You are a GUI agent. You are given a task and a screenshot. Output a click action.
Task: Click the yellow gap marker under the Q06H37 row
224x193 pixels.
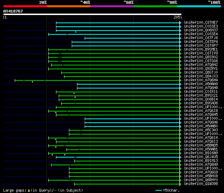click(x=76, y=32)
